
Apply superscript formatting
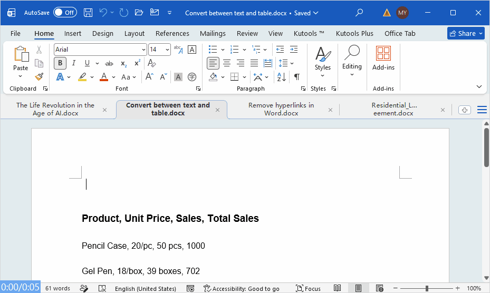tap(137, 63)
